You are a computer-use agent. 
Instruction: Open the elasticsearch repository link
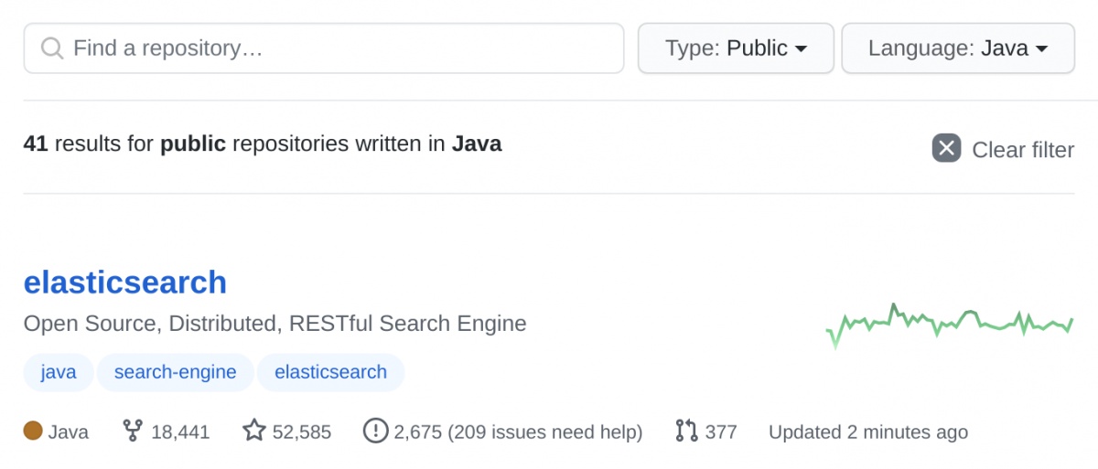(125, 282)
